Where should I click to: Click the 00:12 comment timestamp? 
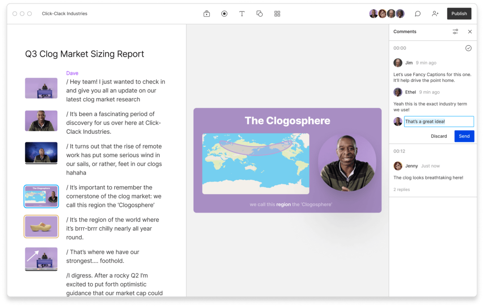(x=399, y=151)
